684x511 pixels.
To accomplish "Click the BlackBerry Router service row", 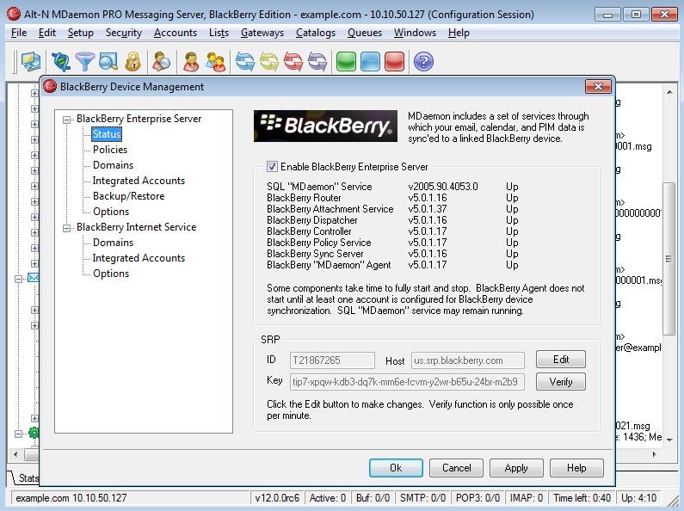I will tap(392, 198).
